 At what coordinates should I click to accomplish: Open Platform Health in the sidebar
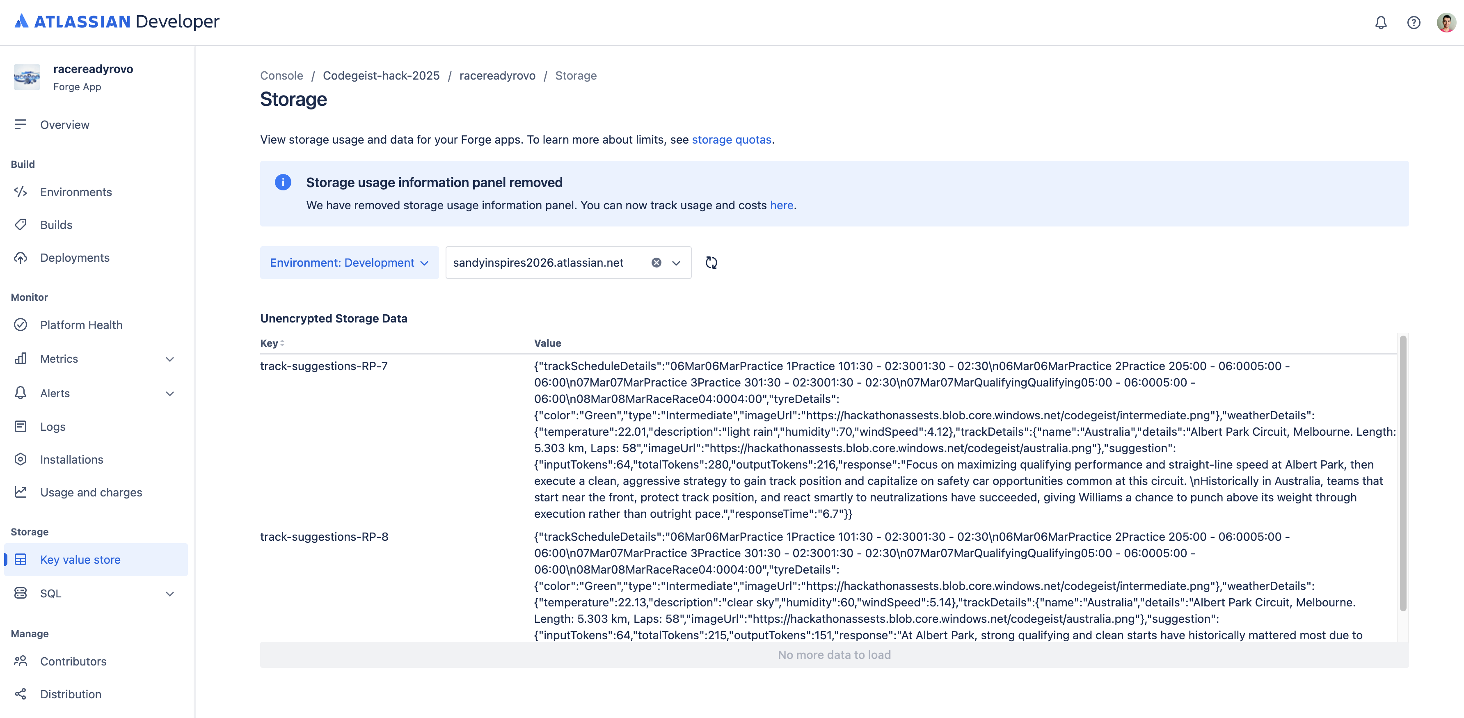(81, 325)
